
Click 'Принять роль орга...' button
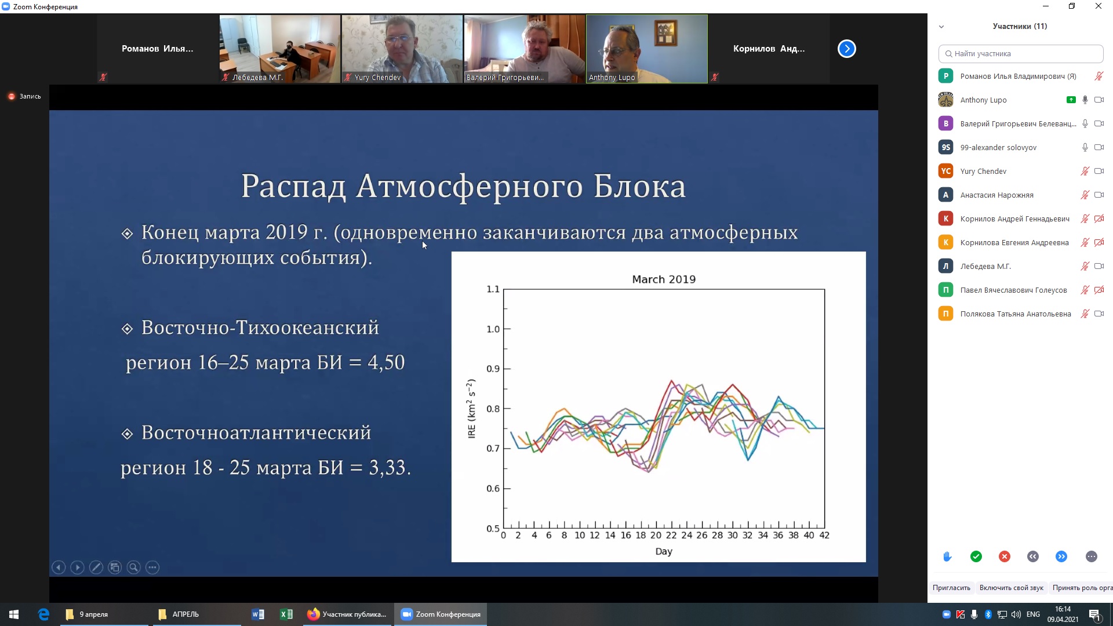coord(1082,588)
